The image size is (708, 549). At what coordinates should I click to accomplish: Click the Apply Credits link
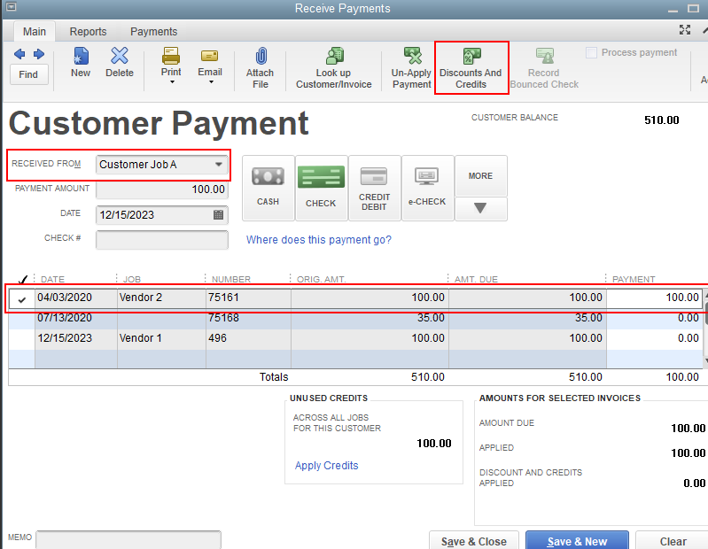pyautogui.click(x=326, y=466)
